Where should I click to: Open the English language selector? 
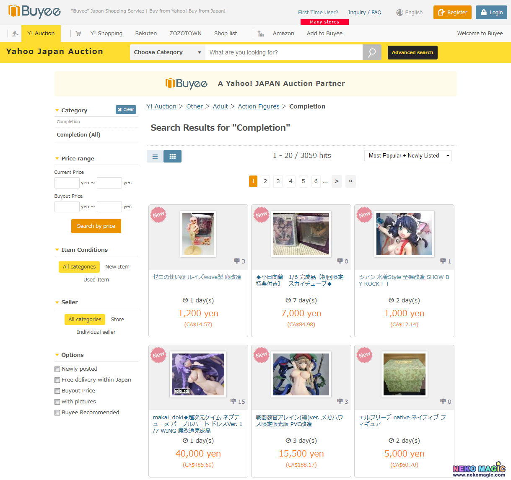pos(410,13)
